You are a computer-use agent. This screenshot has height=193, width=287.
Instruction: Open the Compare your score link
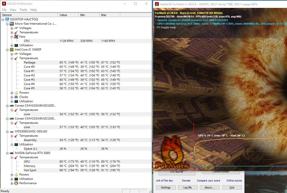208,181
